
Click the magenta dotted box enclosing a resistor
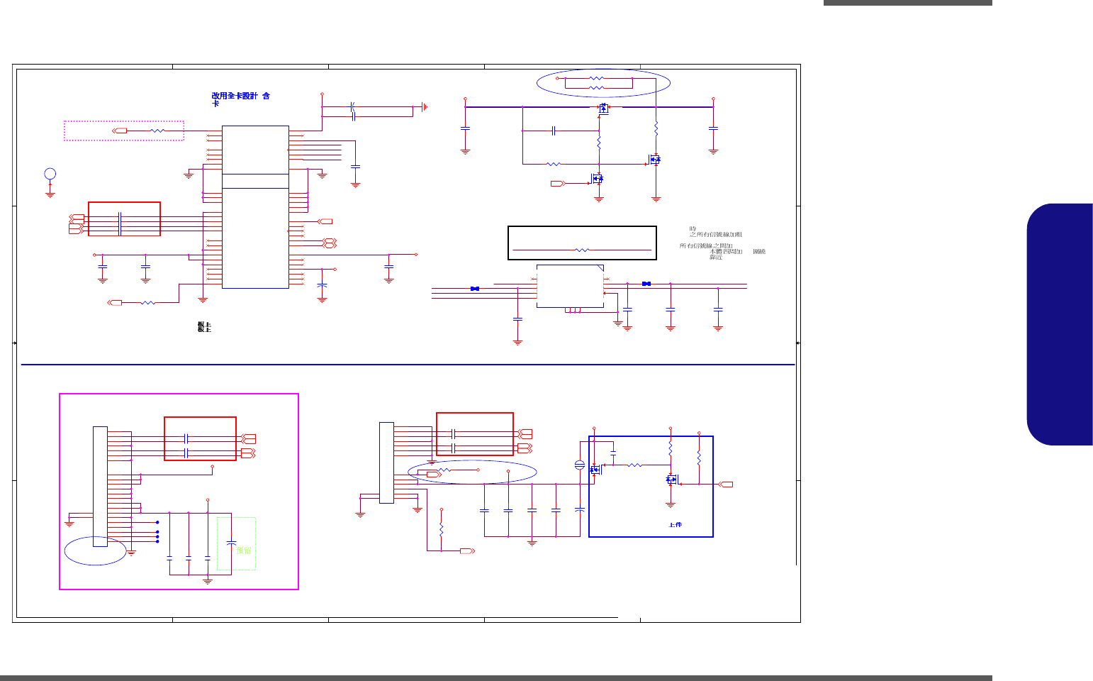pyautogui.click(x=124, y=131)
